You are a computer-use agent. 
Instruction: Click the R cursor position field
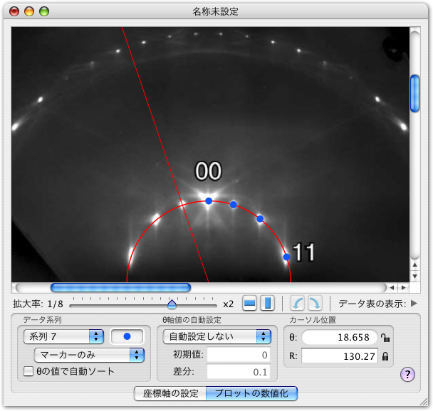click(340, 356)
